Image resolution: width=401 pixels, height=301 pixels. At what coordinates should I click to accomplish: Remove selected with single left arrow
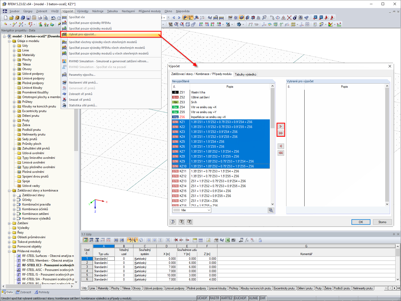pos(281,146)
